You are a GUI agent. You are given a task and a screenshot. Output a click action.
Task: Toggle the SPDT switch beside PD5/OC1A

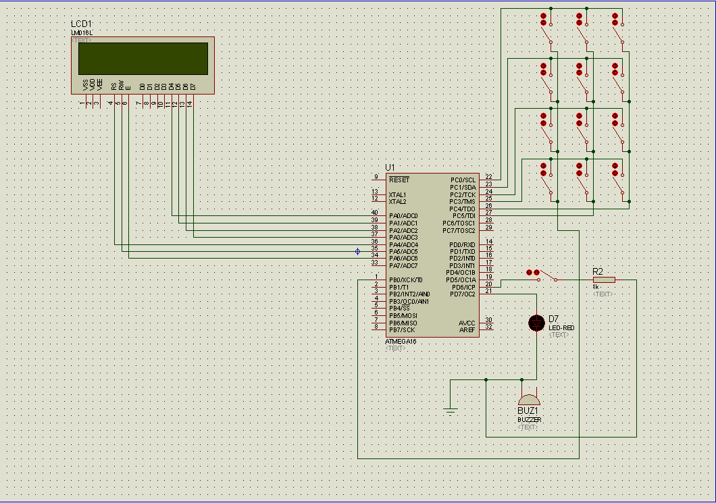click(x=542, y=275)
